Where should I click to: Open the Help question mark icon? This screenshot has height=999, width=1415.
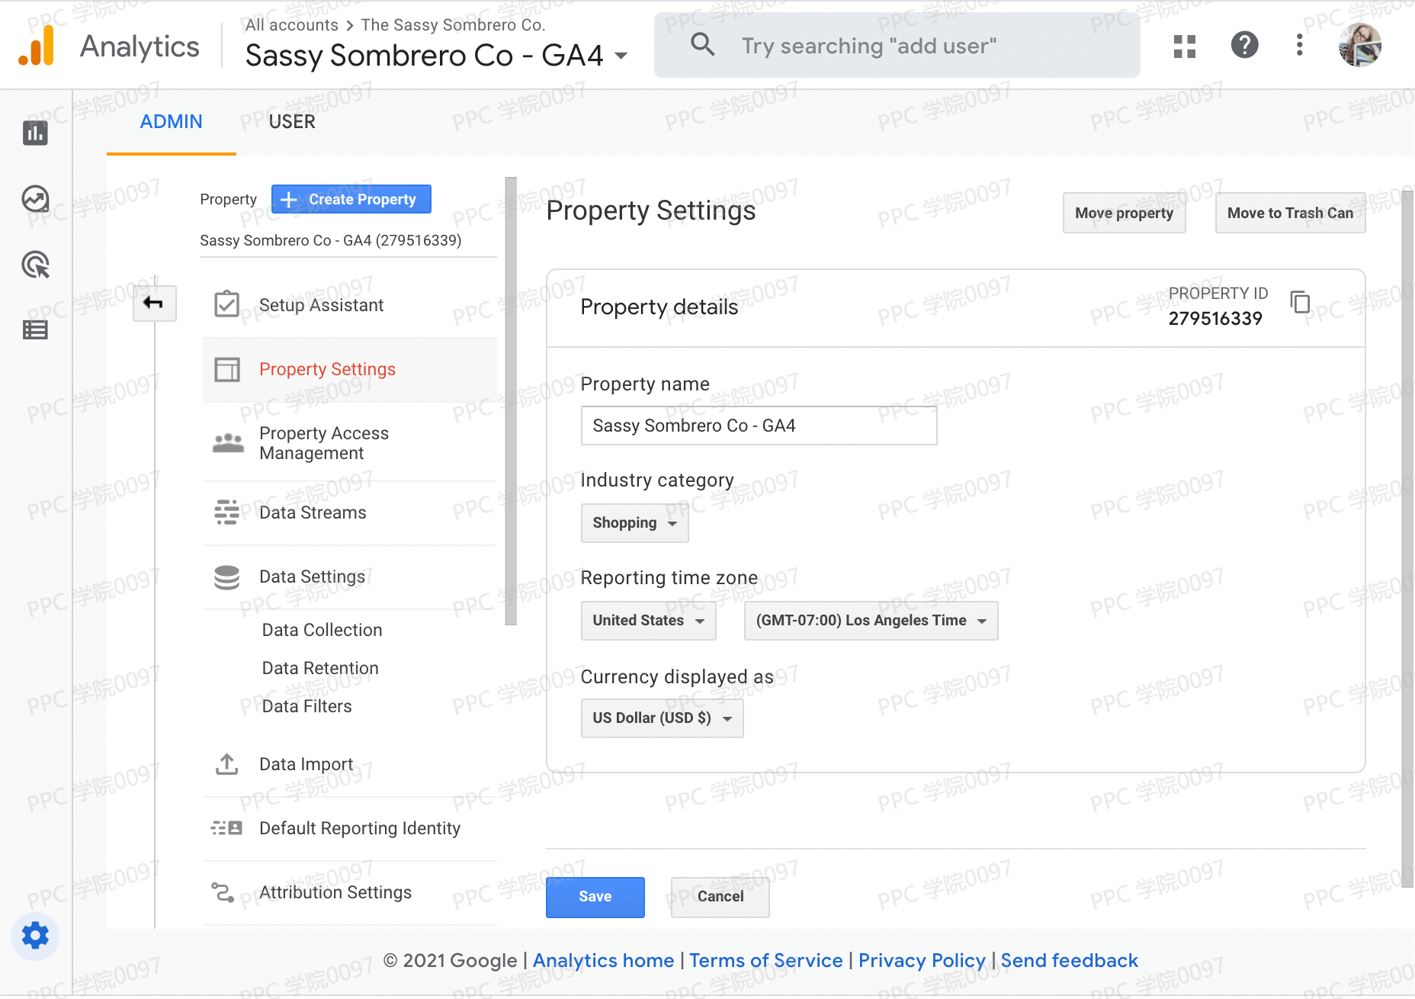point(1244,45)
